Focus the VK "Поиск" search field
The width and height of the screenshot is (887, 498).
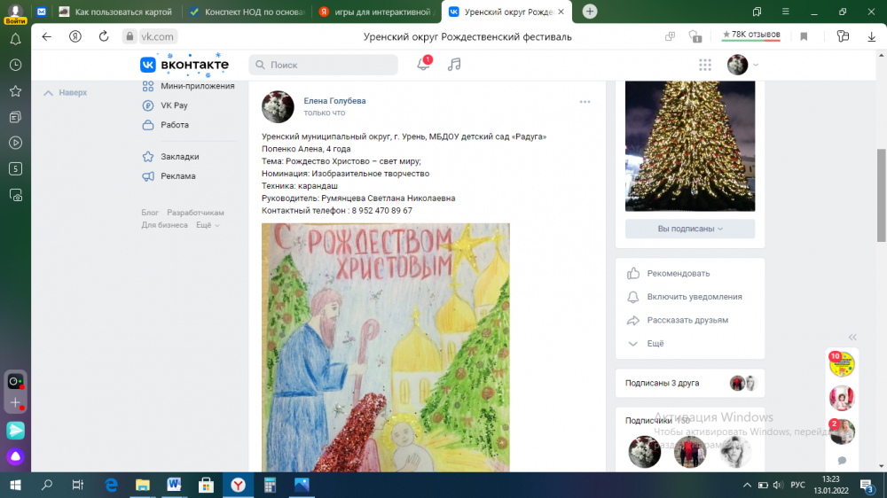click(x=323, y=65)
